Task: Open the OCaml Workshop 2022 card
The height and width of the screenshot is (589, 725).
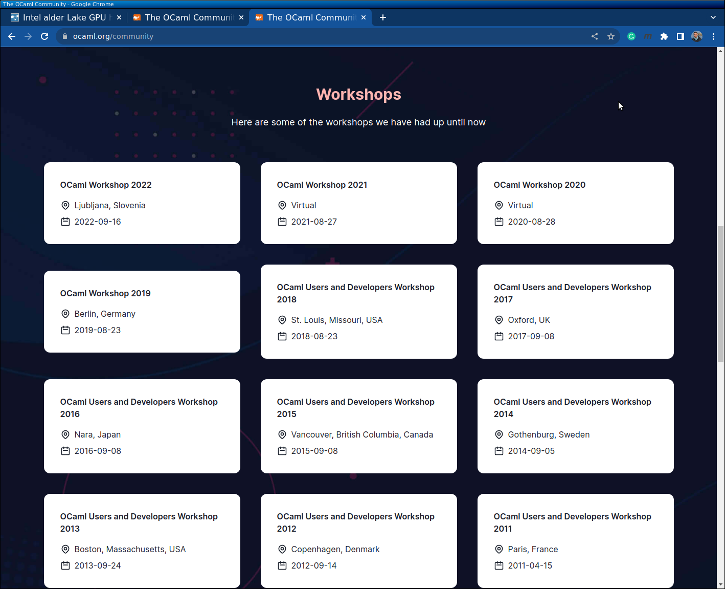Action: pyautogui.click(x=142, y=203)
